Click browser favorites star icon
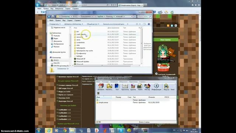The height and width of the screenshot is (133, 236). (196, 5)
